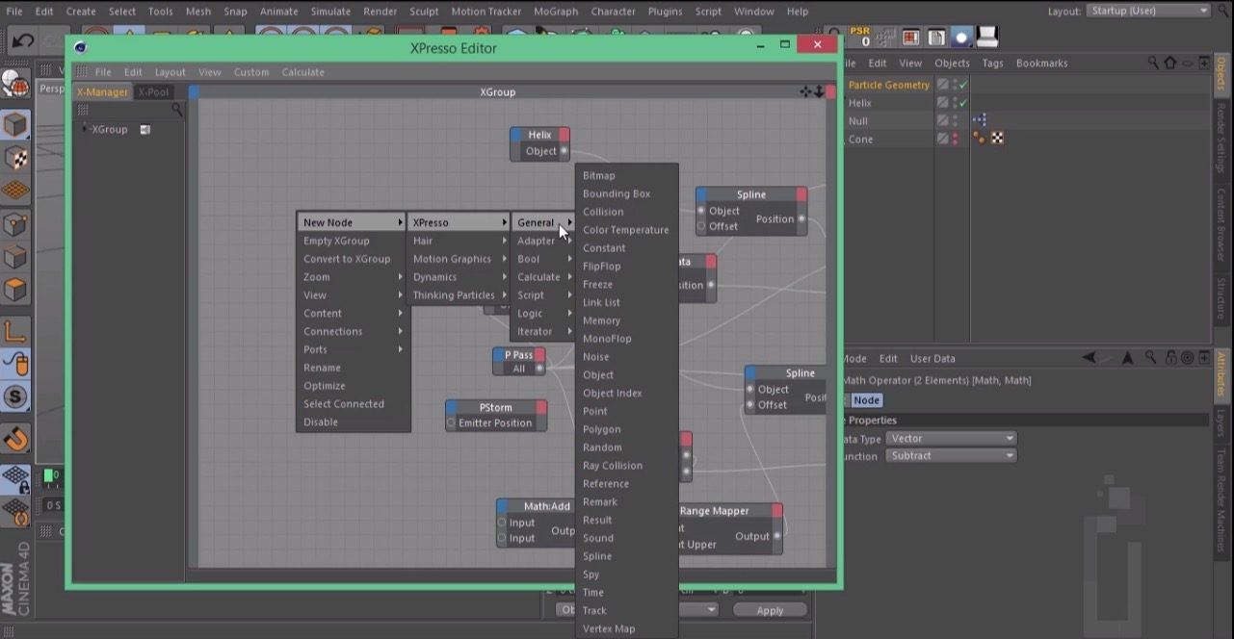Click the search magnifier in X-Manager panel
Screen dimensions: 1234x639
pos(176,110)
